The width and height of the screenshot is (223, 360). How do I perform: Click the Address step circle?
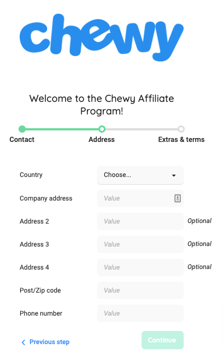102,129
